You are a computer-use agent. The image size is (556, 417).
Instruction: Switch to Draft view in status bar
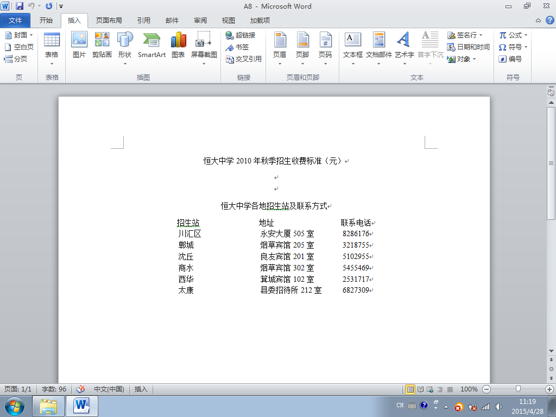click(x=450, y=389)
